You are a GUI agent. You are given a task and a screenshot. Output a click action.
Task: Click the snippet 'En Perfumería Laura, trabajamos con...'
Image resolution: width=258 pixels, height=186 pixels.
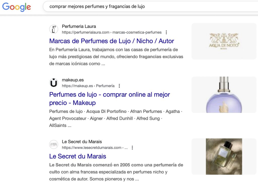pyautogui.click(x=116, y=57)
